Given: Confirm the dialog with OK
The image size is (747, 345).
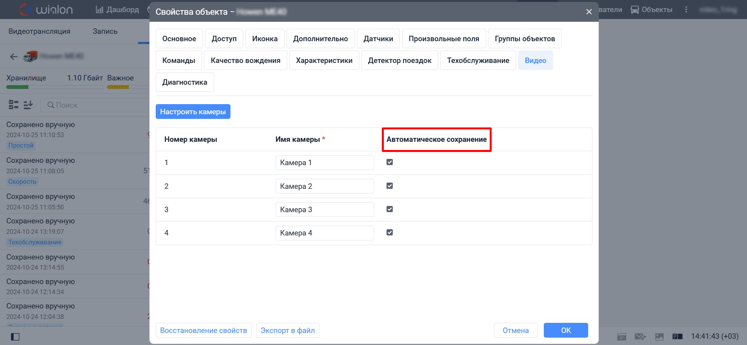Looking at the screenshot, I should [x=566, y=330].
